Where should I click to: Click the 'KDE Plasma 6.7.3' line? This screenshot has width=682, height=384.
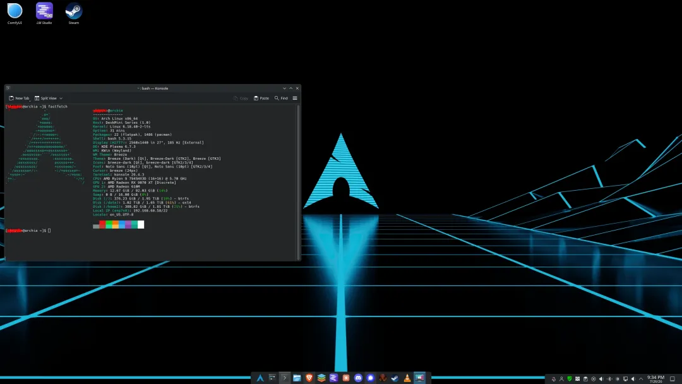(x=114, y=147)
